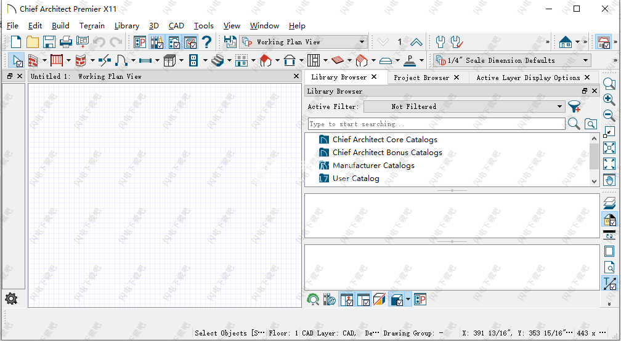The height and width of the screenshot is (341, 621).
Task: Click the wrench with red checkmark icon
Action: pyautogui.click(x=457, y=42)
